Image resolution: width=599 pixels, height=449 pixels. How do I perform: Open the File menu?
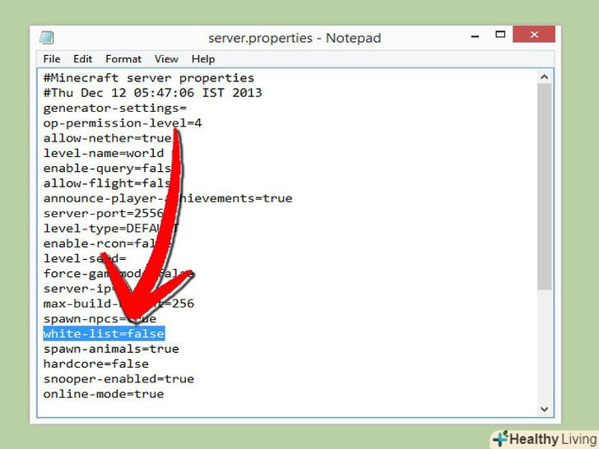pos(52,59)
